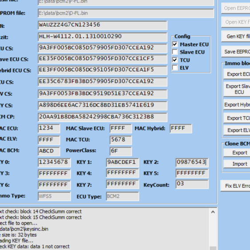Click the PowerClass field 6F
The image size is (250, 250).
(x=121, y=151)
